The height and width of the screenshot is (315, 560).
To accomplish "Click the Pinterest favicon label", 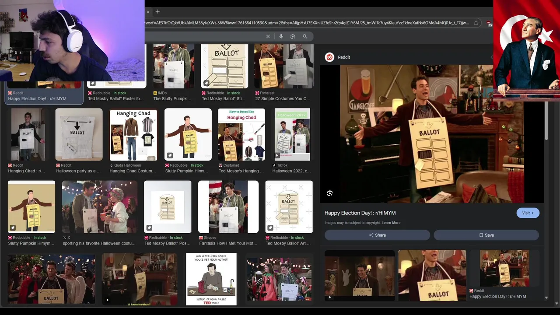I will (x=257, y=93).
